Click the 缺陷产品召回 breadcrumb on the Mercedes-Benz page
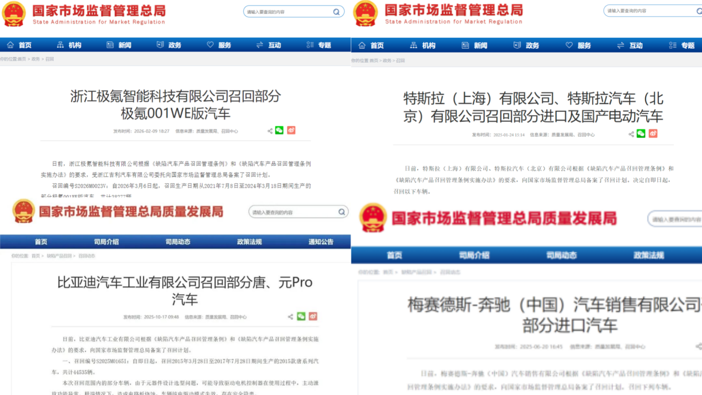The image size is (702, 395). (417, 273)
